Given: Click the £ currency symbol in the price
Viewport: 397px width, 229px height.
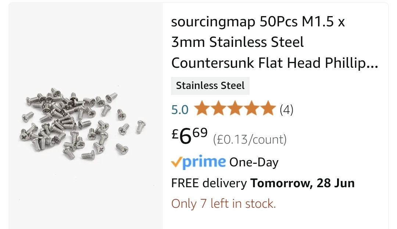Looking at the screenshot, I should [x=175, y=133].
